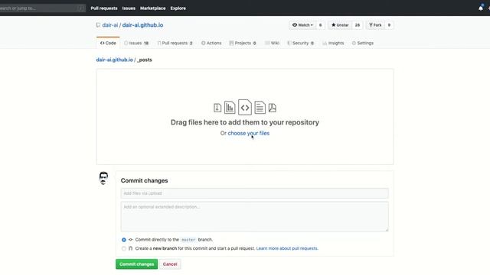Open the repository Pull requests tab
This screenshot has height=275, width=490.
pos(175,43)
